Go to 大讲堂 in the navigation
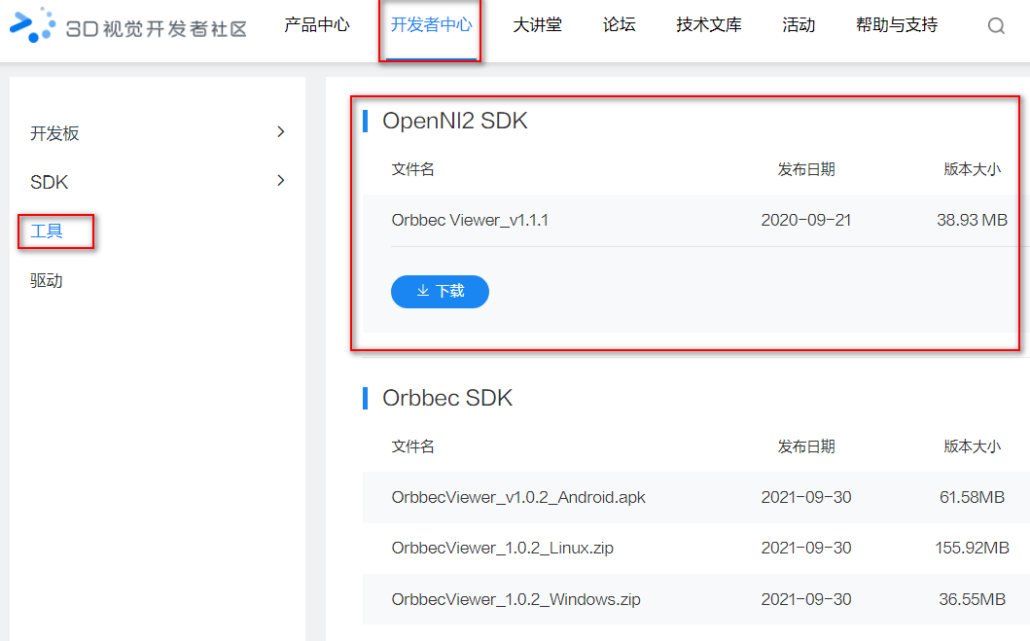This screenshot has height=641, width=1030. pos(537,25)
